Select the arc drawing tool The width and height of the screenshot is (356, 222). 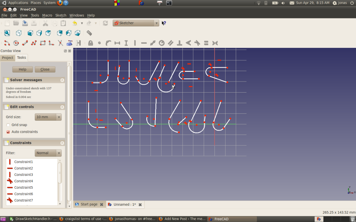(x=6, y=43)
